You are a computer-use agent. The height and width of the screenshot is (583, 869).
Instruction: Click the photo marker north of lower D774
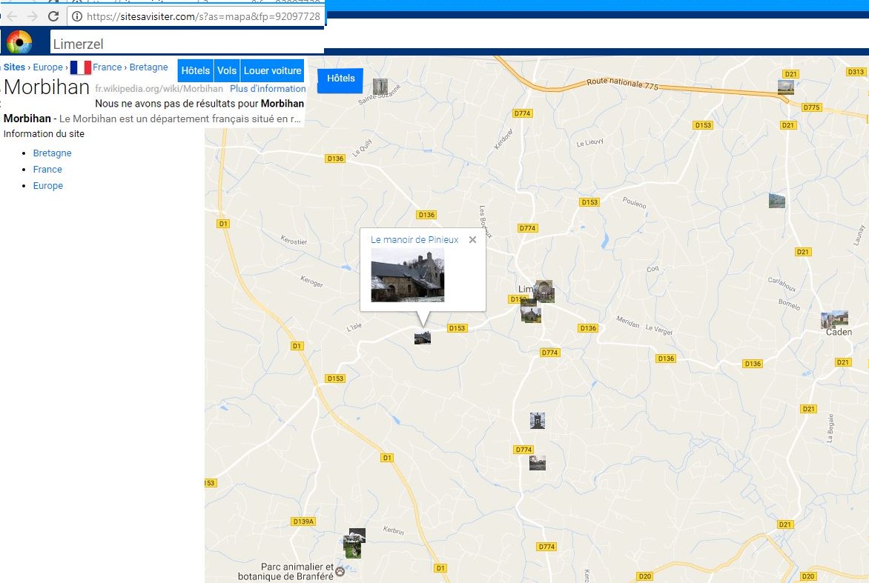pyautogui.click(x=537, y=421)
